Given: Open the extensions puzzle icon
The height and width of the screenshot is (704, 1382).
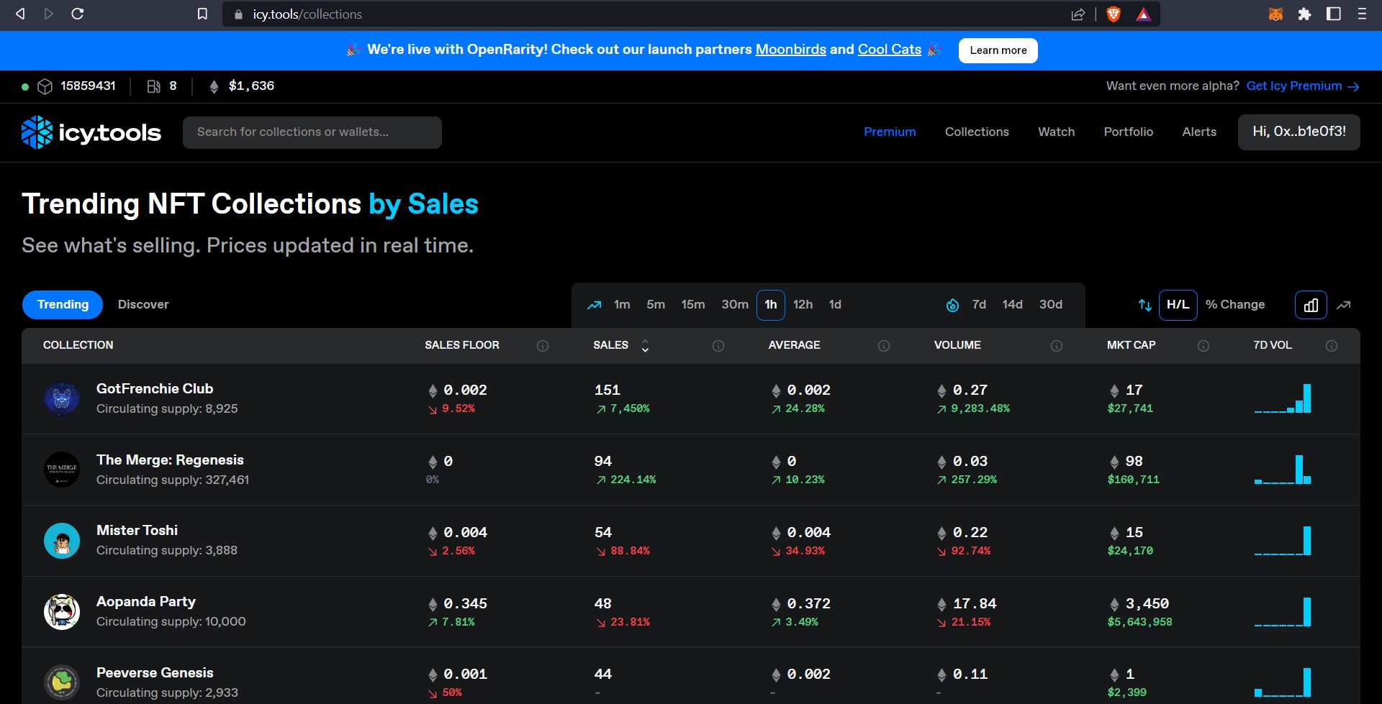Looking at the screenshot, I should coord(1304,14).
